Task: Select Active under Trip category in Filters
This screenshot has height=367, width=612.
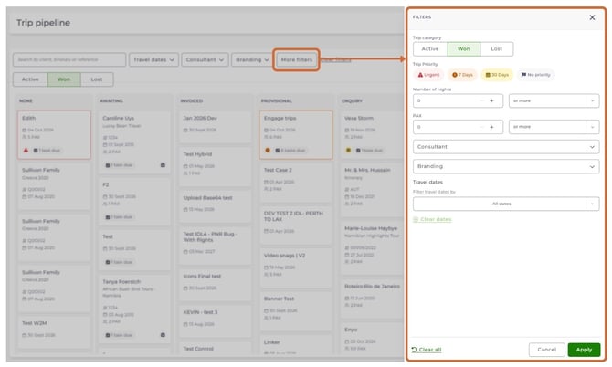Action: click(x=430, y=48)
